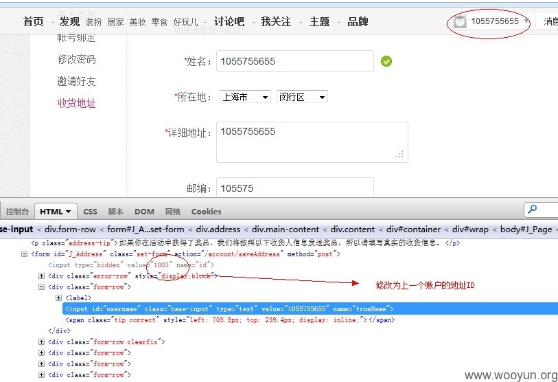Click the 详细地址 textarea
Screen dimensions: 558x382
click(312, 142)
